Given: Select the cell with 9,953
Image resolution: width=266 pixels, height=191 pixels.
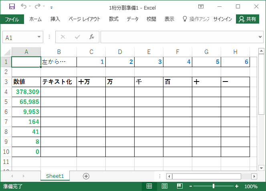Looking at the screenshot, I should (26, 112).
